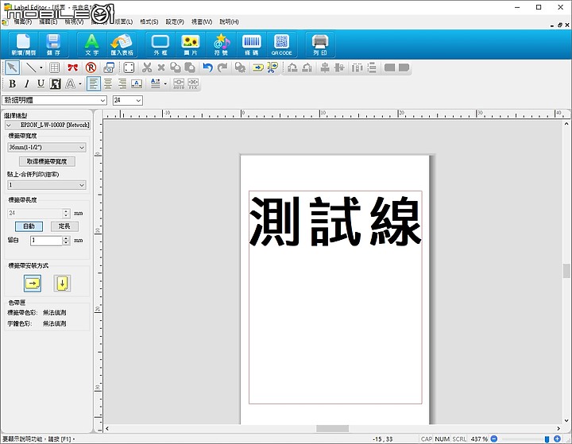This screenshot has height=444, width=572.
Task: Open the outline text style dropdown arrow
Action: [x=80, y=84]
